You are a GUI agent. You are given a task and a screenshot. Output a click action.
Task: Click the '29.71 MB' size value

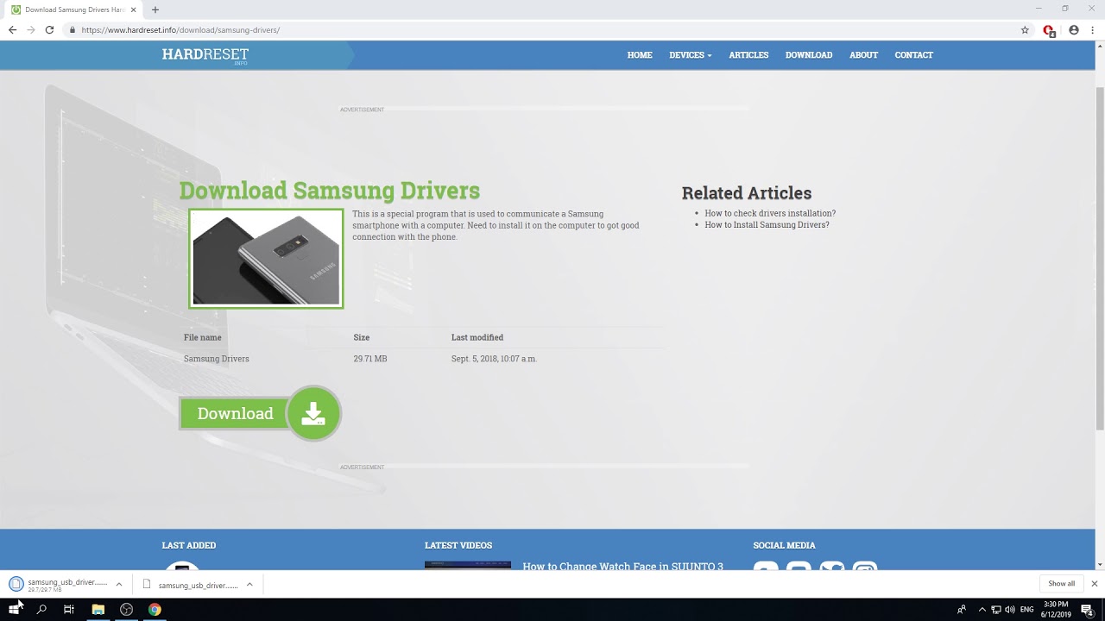click(x=370, y=359)
